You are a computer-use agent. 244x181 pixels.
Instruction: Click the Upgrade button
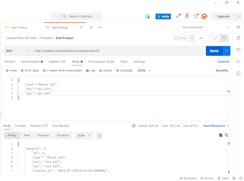pos(224,16)
